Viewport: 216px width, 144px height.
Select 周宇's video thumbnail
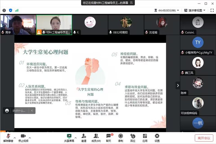[18, 25]
